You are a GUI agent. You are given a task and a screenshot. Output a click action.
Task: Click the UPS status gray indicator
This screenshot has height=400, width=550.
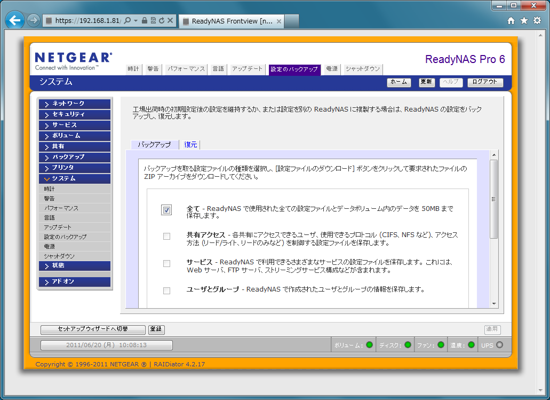pyautogui.click(x=499, y=345)
